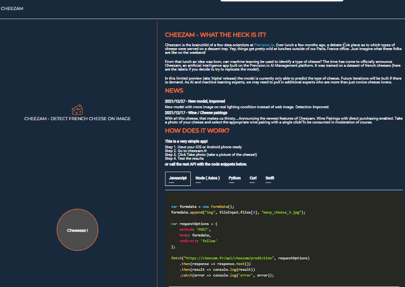Click 'Step 3. Click Take photo' line
405x287 pixels.
click(211, 154)
